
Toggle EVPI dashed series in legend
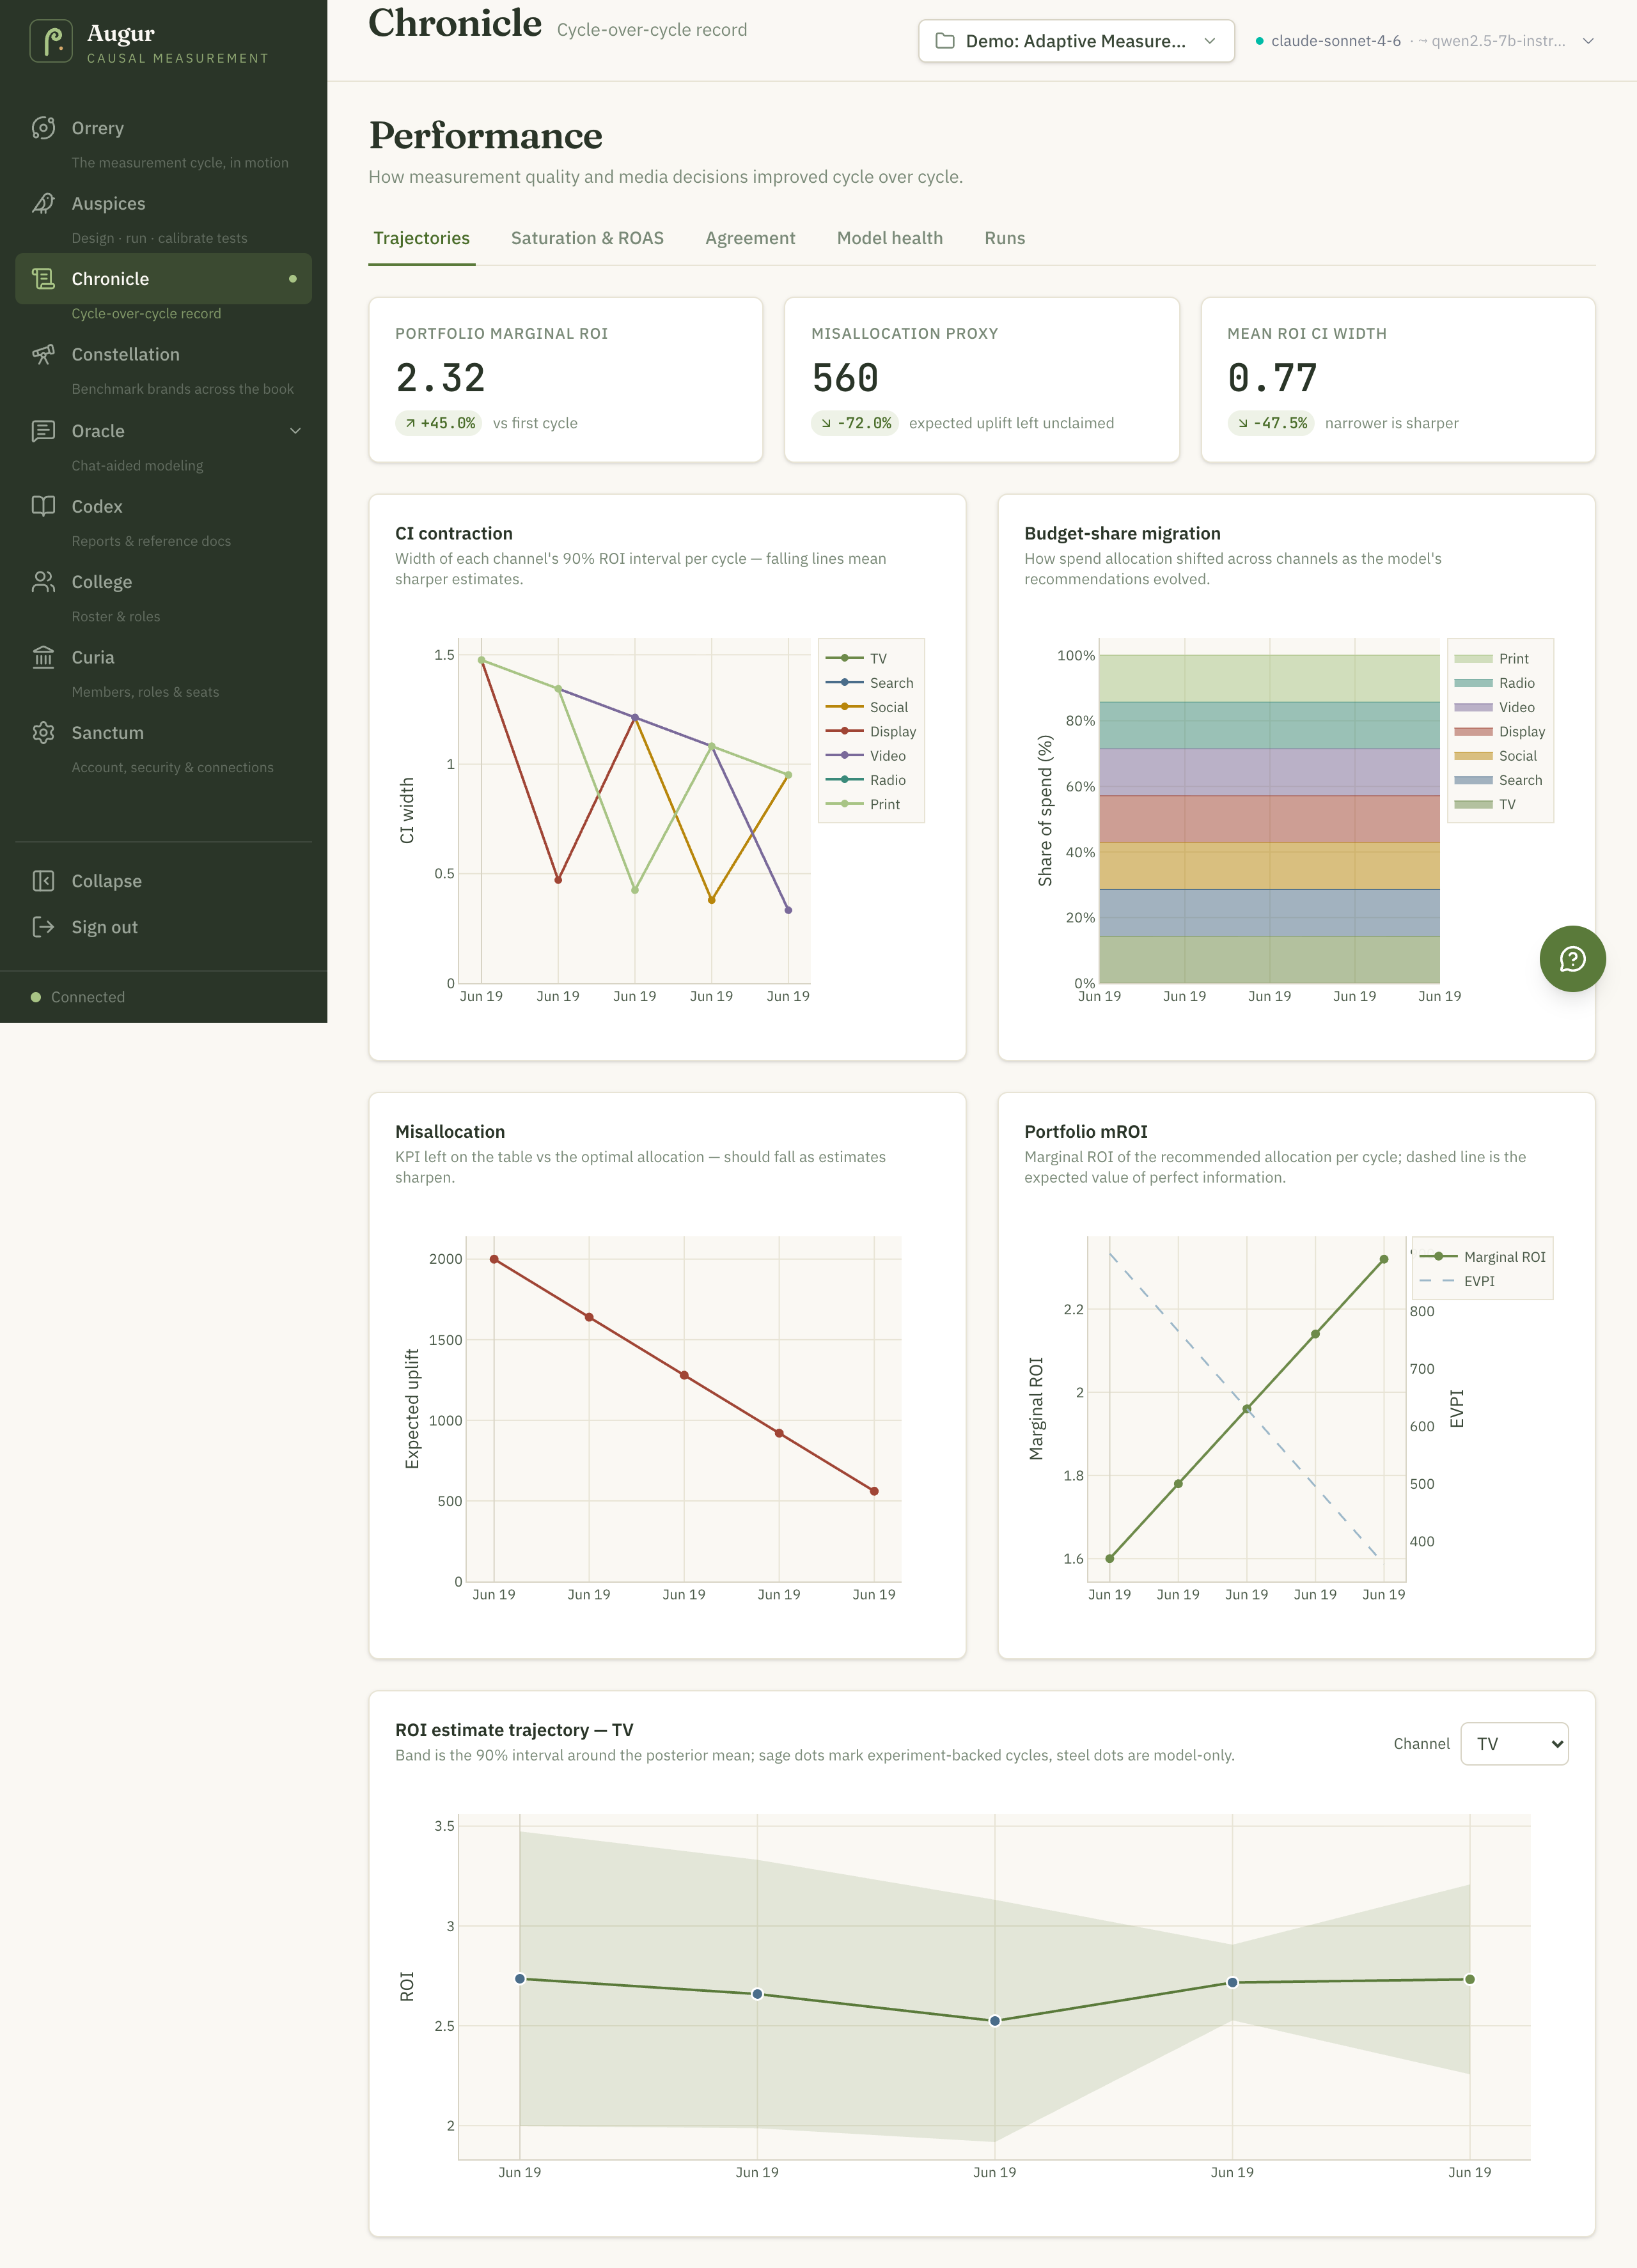[1457, 1281]
